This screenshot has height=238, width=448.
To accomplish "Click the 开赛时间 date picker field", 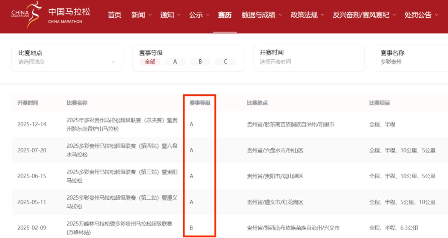I will pyautogui.click(x=309, y=58).
